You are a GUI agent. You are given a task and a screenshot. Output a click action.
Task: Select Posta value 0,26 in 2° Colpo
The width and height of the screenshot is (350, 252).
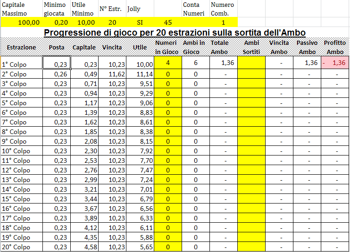(x=57, y=74)
